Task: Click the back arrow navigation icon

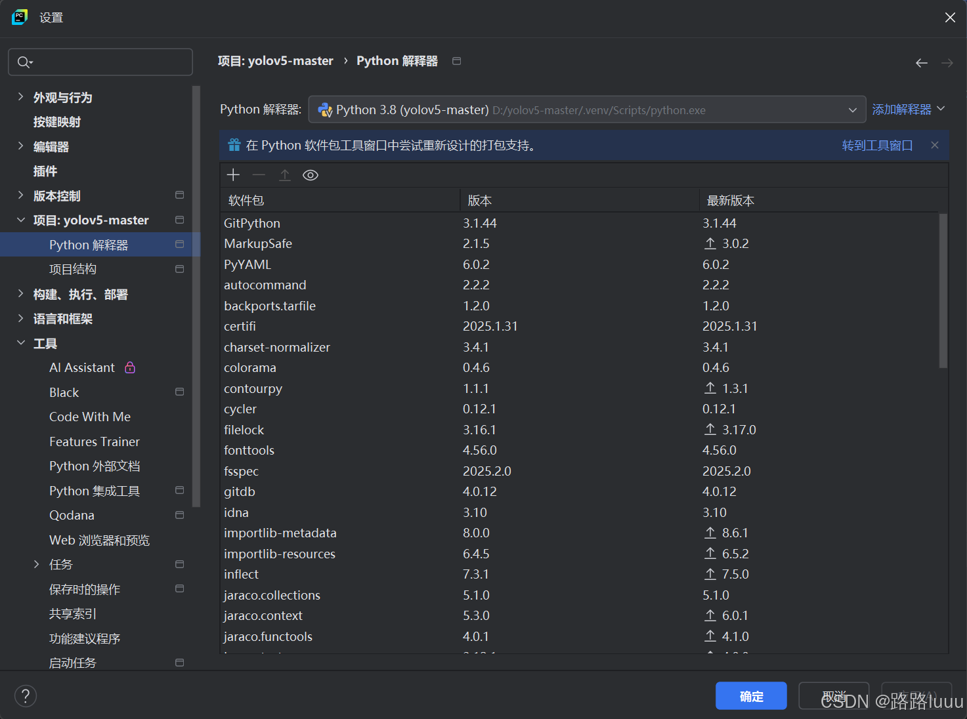Action: [x=922, y=63]
